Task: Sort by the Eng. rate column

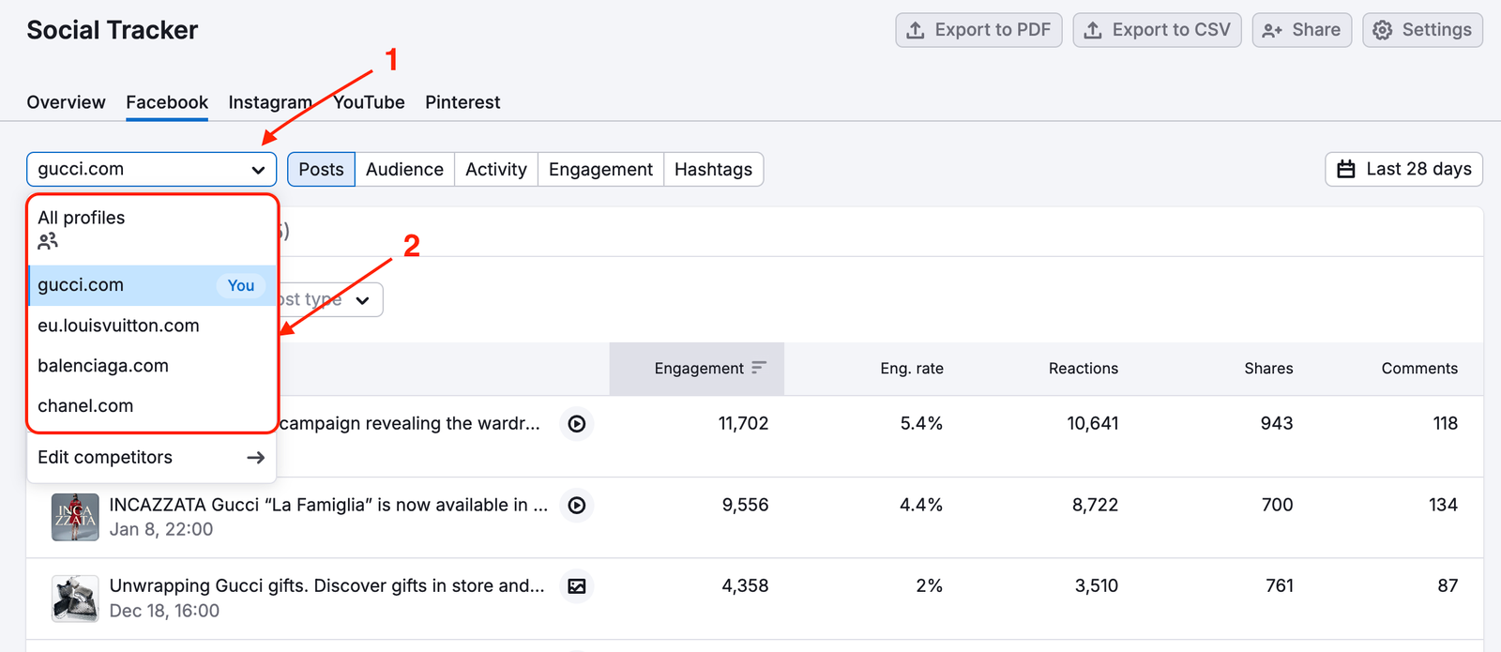Action: pyautogui.click(x=912, y=369)
